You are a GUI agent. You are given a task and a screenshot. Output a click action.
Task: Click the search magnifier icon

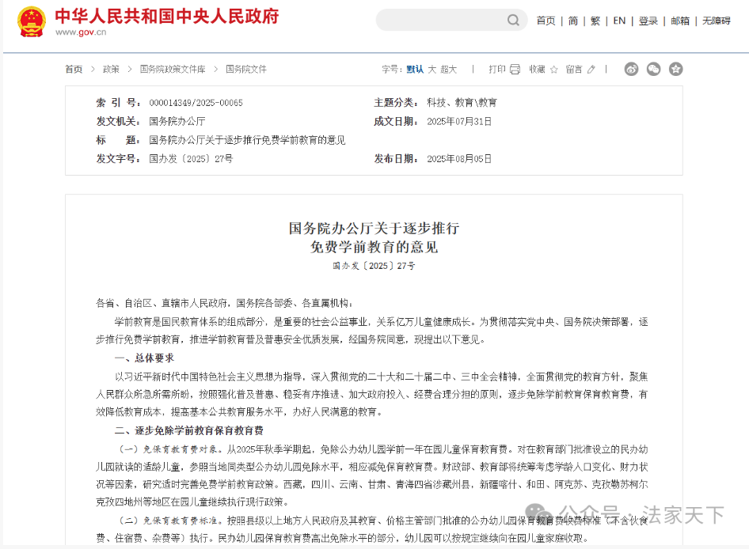pos(513,21)
